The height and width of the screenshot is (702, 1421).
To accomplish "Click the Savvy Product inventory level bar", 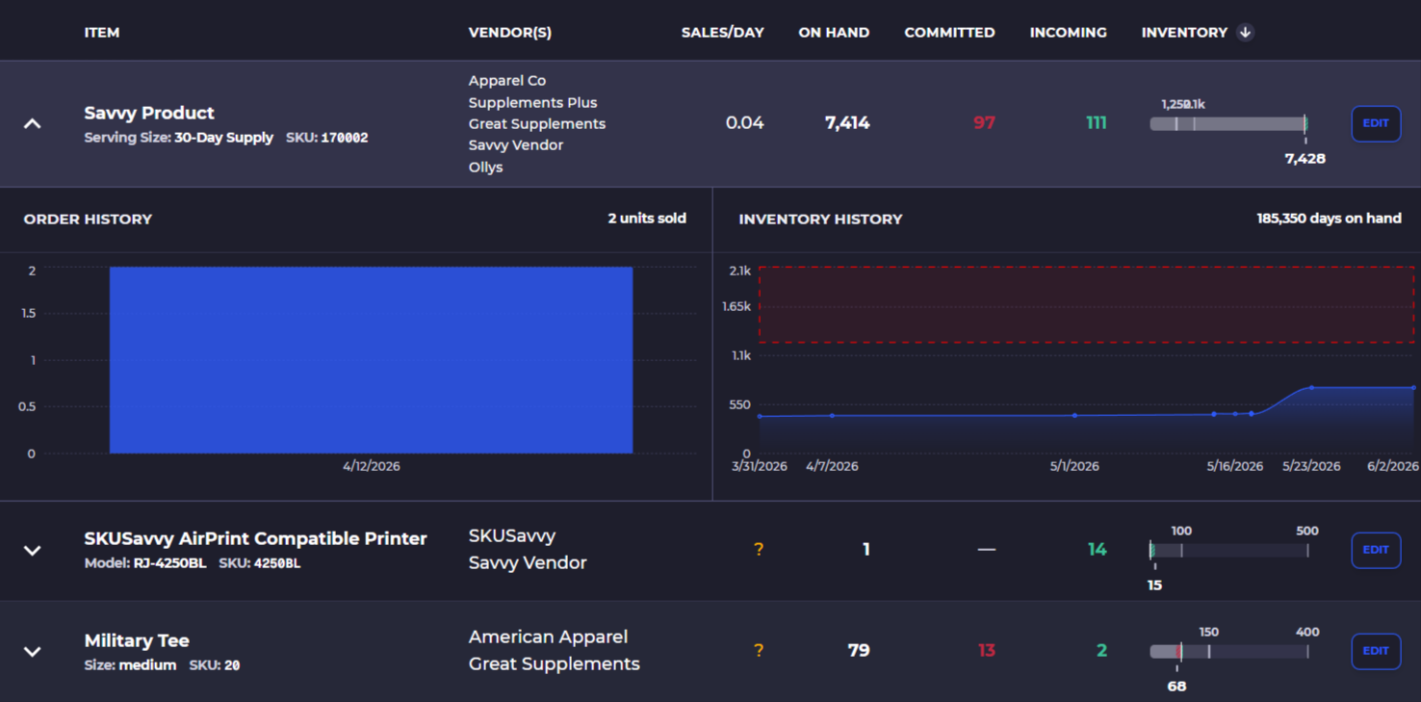I will point(1229,123).
